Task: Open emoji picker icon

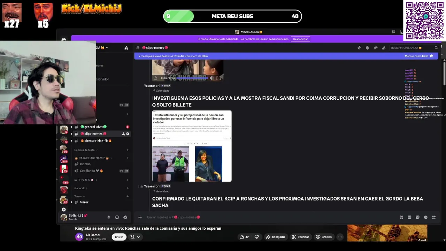Action: point(426,217)
